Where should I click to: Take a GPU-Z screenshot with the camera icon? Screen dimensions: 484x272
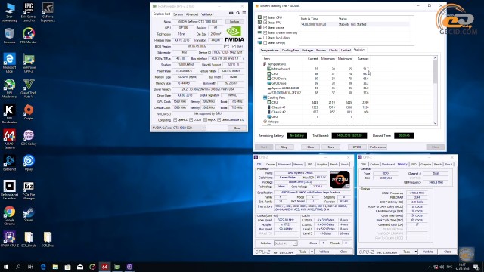[231, 13]
